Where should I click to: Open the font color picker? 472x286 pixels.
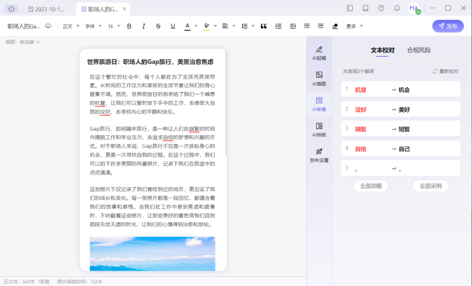pos(187,26)
